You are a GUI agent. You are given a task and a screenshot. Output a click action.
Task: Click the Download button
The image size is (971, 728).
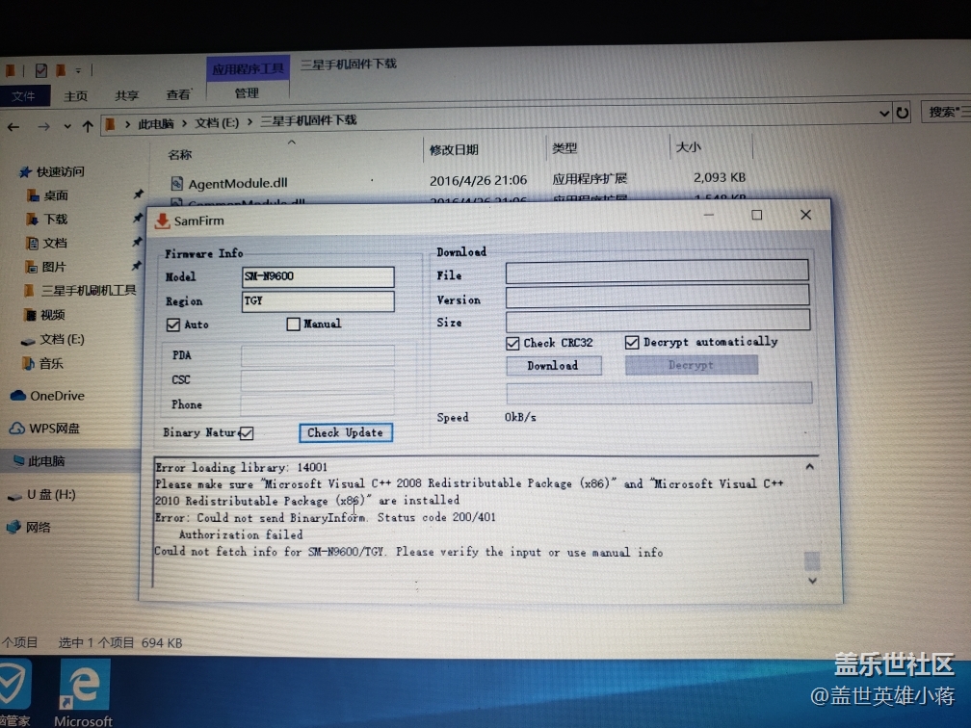pos(553,366)
